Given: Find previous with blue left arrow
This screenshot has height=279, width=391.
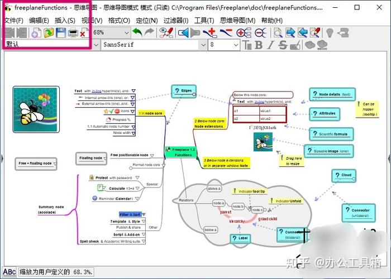Looking at the screenshot, I should pyautogui.click(x=303, y=32).
